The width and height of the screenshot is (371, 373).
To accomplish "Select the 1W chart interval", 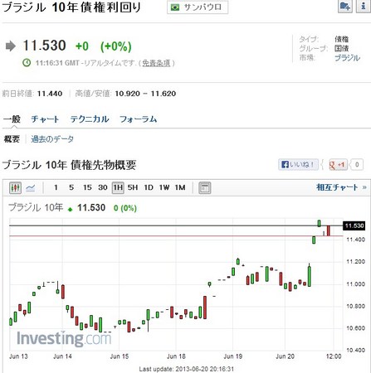I will click(164, 187).
